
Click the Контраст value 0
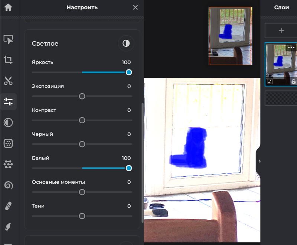pyautogui.click(x=129, y=110)
